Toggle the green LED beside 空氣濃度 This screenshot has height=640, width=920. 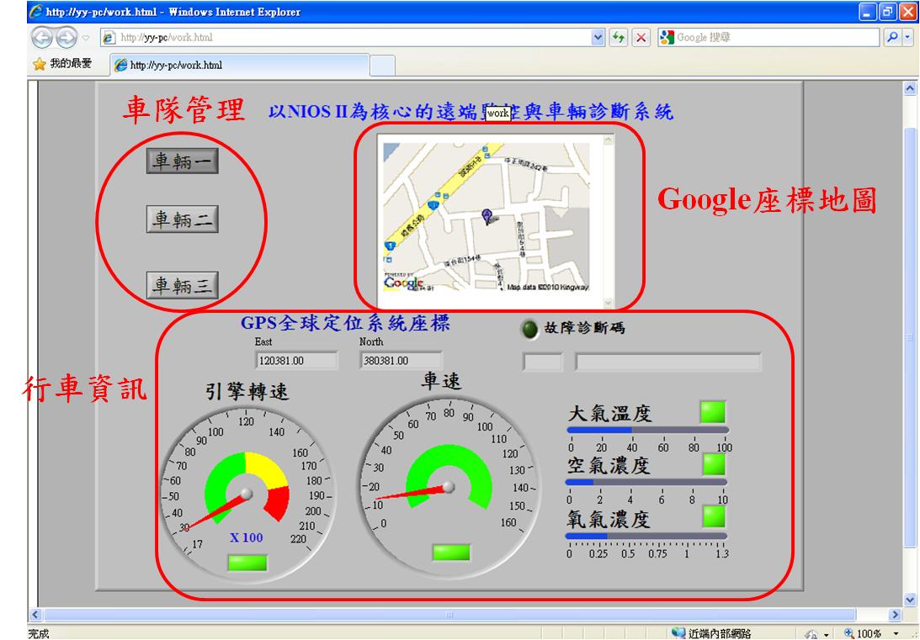tap(714, 465)
